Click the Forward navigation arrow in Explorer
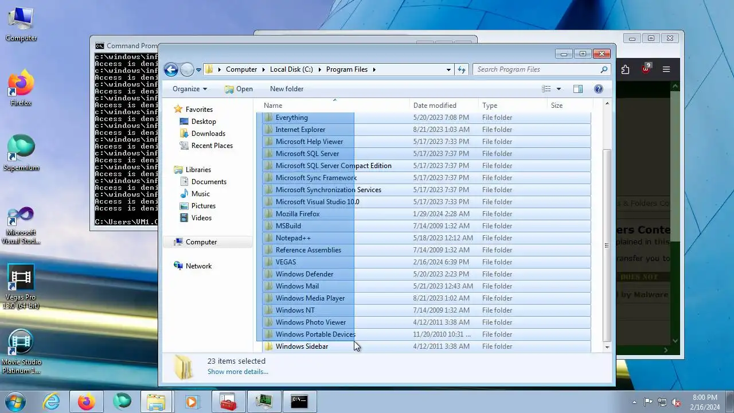The height and width of the screenshot is (413, 734). [187, 69]
